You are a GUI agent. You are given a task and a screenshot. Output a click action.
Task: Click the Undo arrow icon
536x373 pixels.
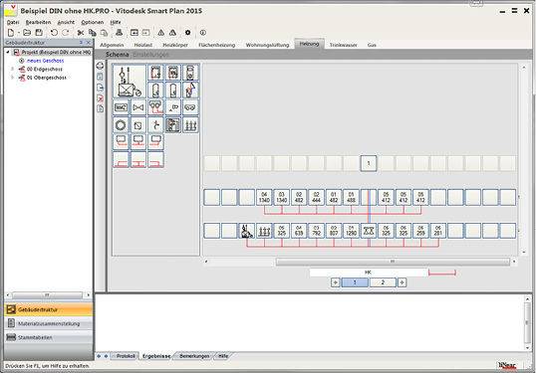(54, 33)
